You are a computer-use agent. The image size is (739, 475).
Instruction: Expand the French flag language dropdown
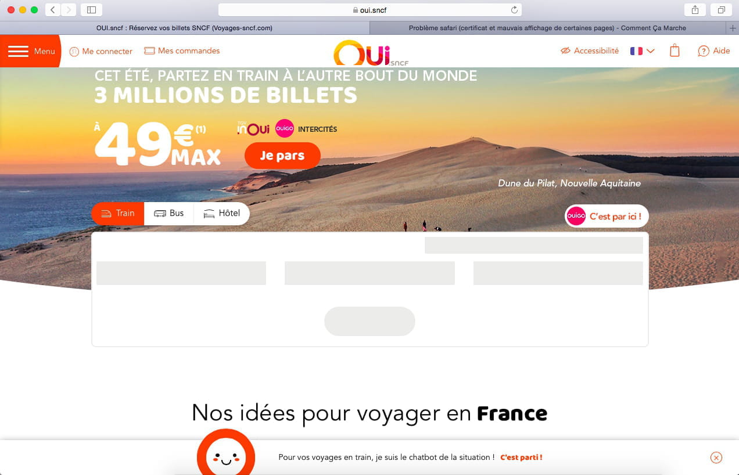click(643, 51)
